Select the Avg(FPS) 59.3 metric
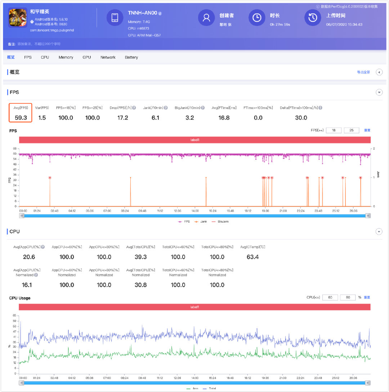Screen dimensions: 389x392 point(21,113)
